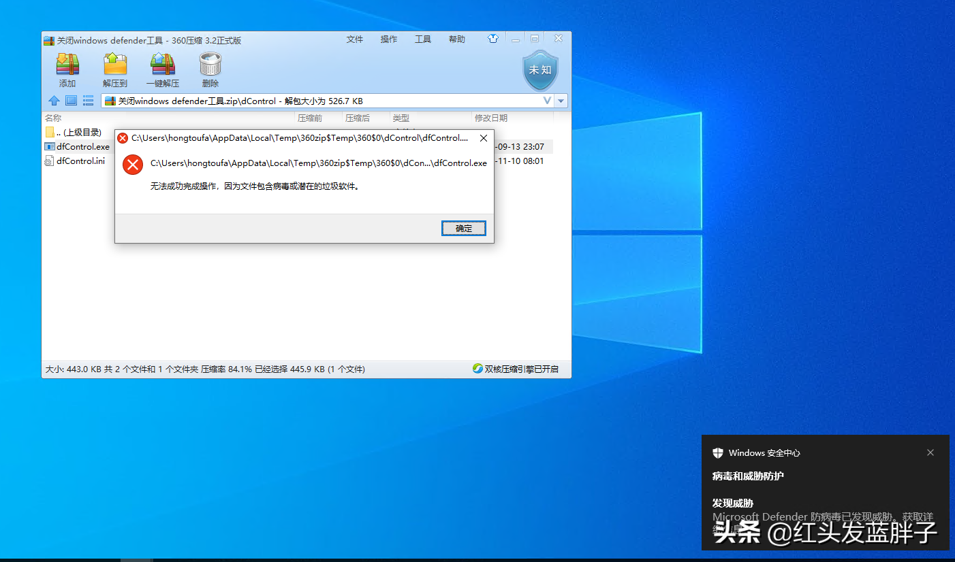
Task: Close the error dialog with its X
Action: coord(484,138)
